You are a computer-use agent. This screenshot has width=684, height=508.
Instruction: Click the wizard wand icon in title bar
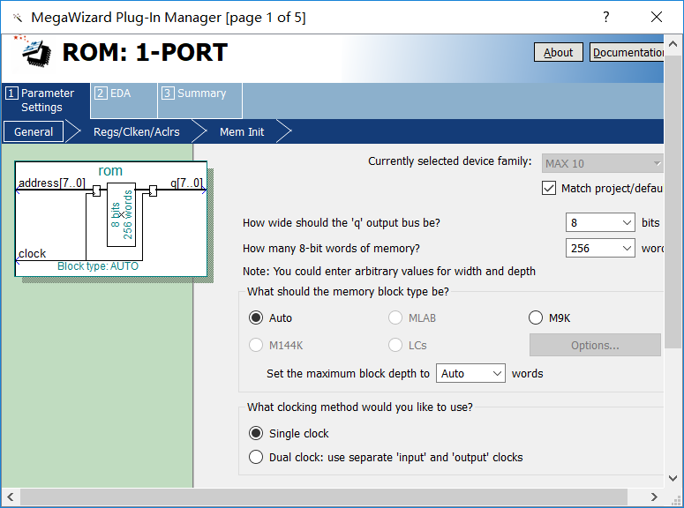pos(18,18)
